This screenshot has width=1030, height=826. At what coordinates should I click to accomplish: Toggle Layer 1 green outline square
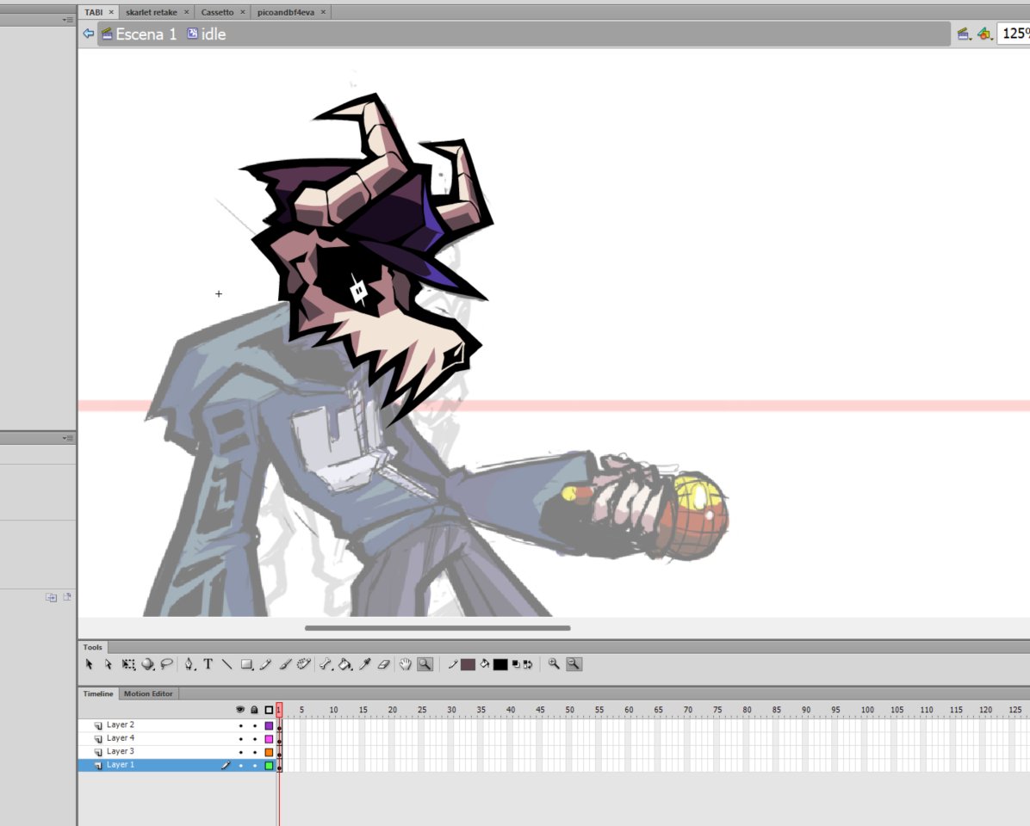[269, 766]
